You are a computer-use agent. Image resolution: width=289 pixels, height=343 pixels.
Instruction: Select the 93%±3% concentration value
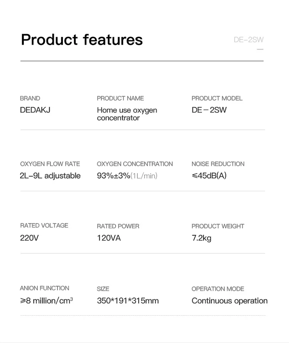(114, 176)
